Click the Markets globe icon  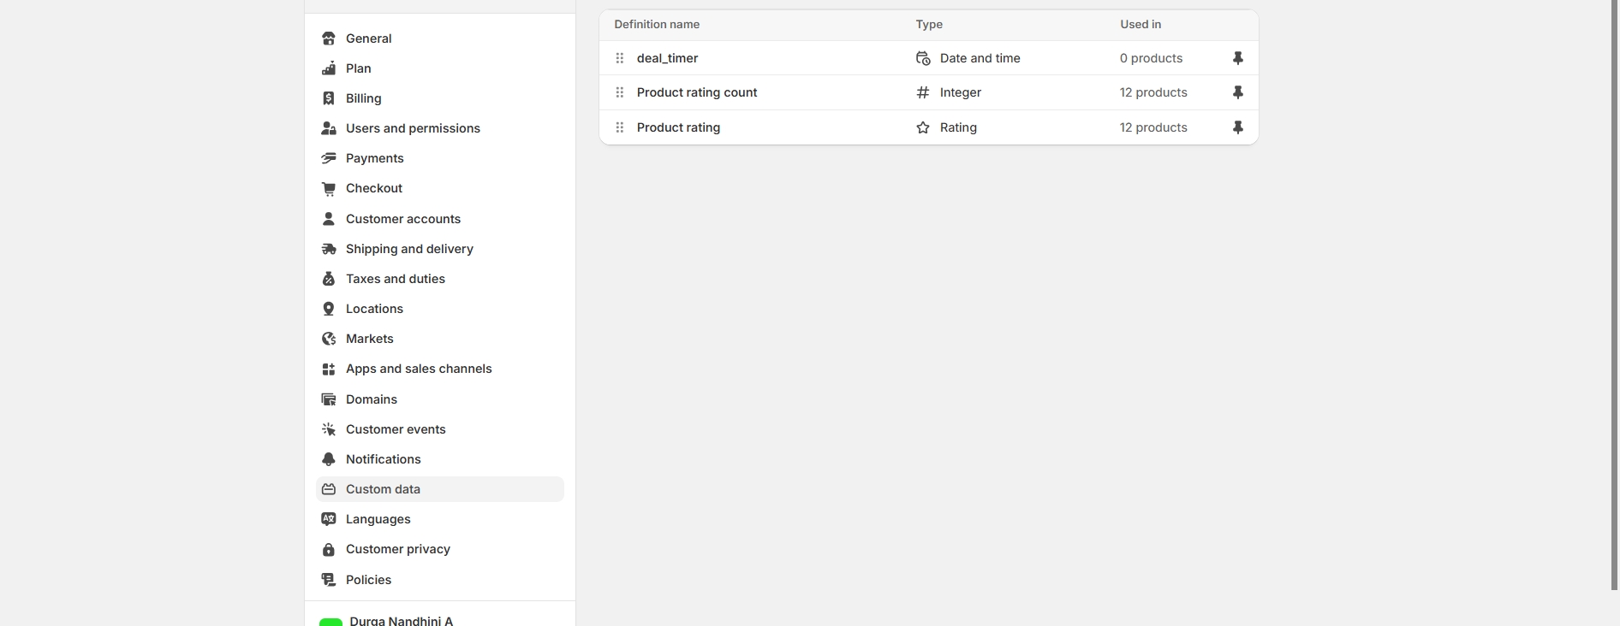tap(329, 339)
